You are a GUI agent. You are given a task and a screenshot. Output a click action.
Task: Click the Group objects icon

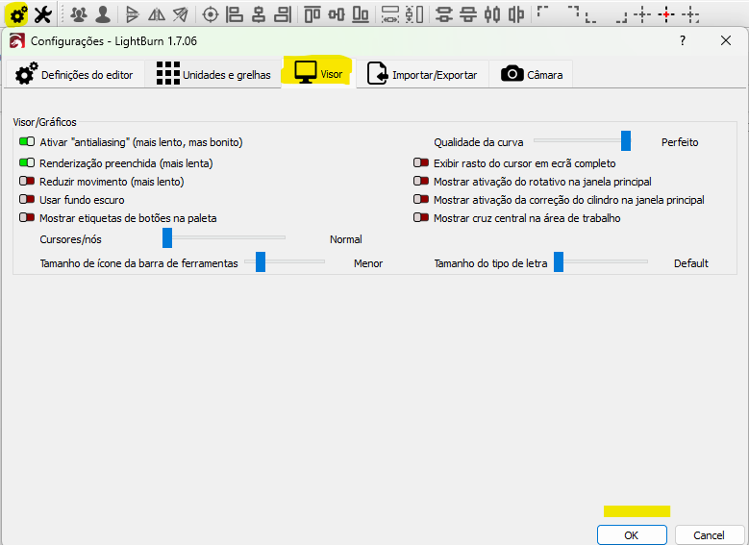(x=79, y=14)
